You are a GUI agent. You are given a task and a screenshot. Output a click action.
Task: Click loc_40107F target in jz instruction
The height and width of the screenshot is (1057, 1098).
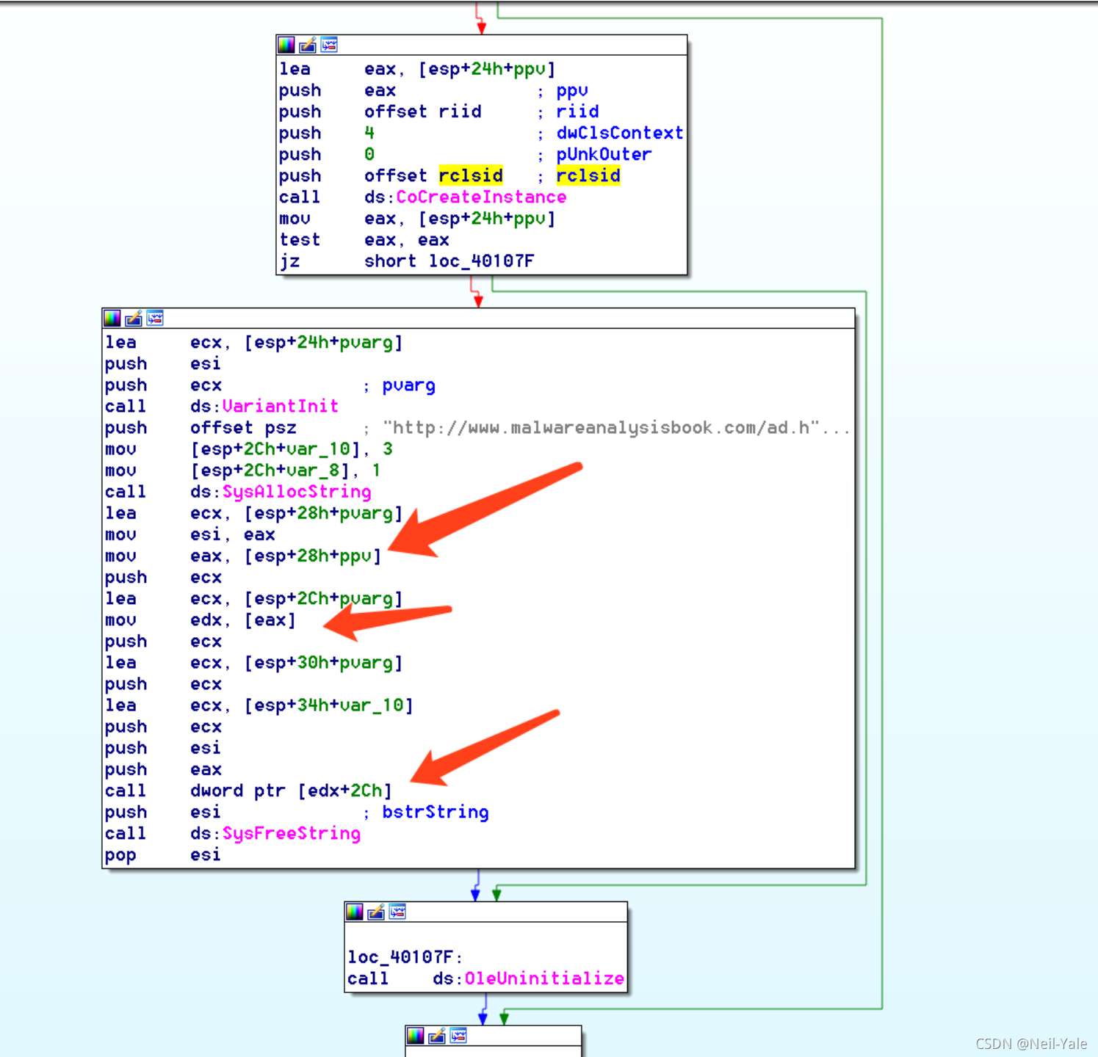[482, 261]
